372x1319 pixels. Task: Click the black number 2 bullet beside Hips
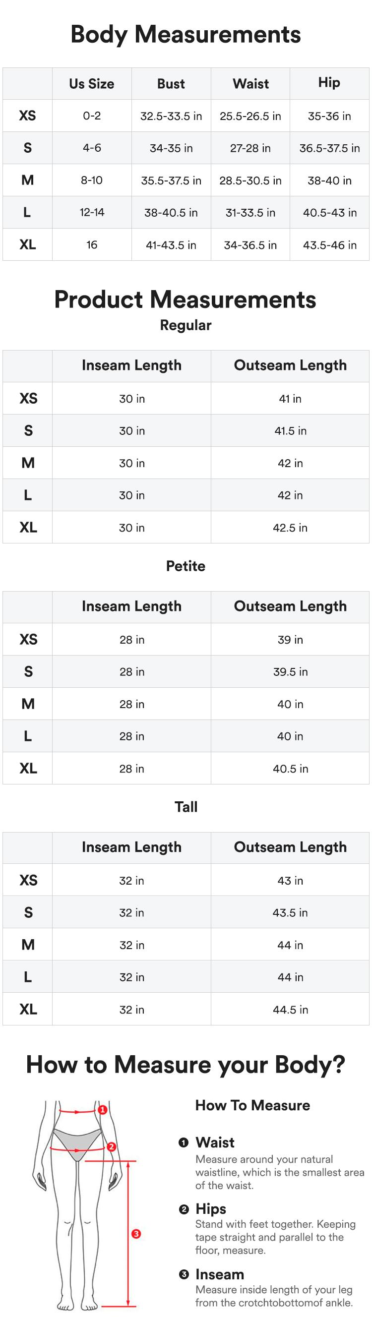184,1209
